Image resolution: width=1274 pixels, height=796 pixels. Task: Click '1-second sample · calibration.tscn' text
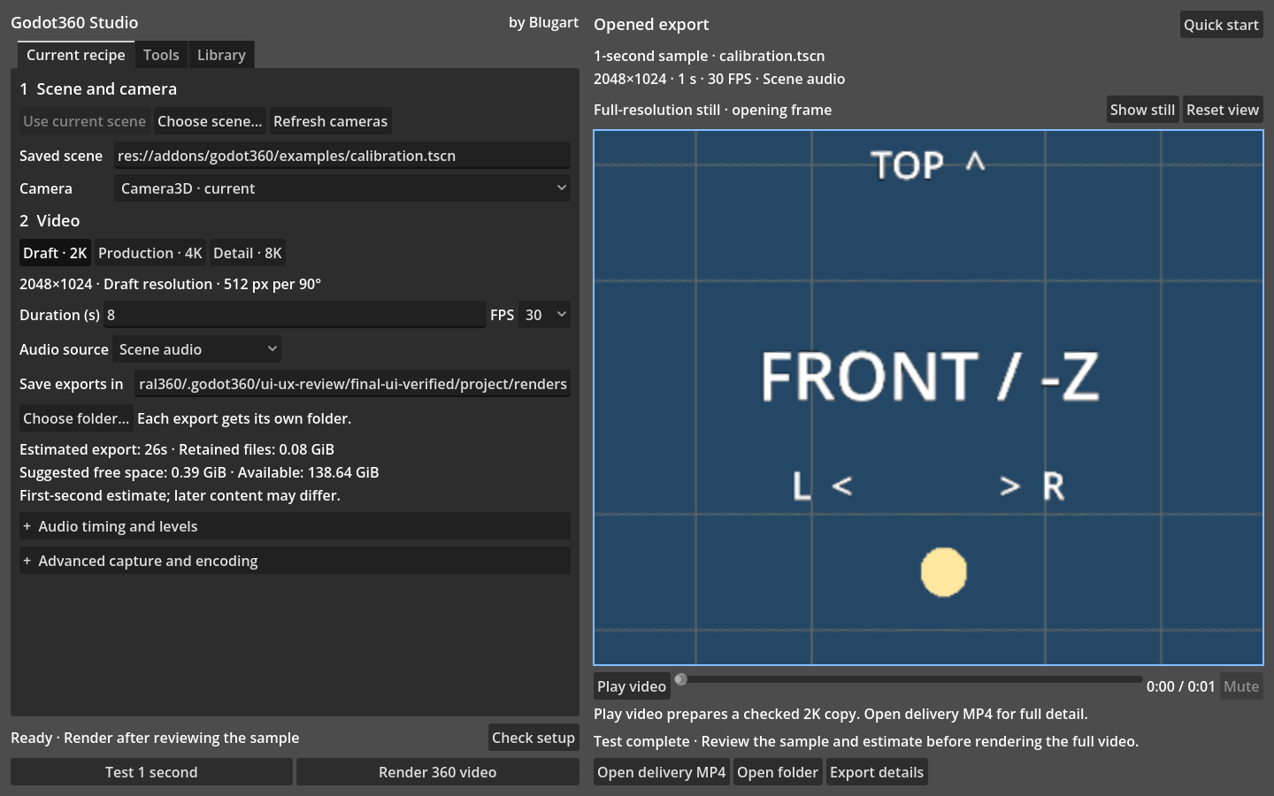(x=710, y=56)
